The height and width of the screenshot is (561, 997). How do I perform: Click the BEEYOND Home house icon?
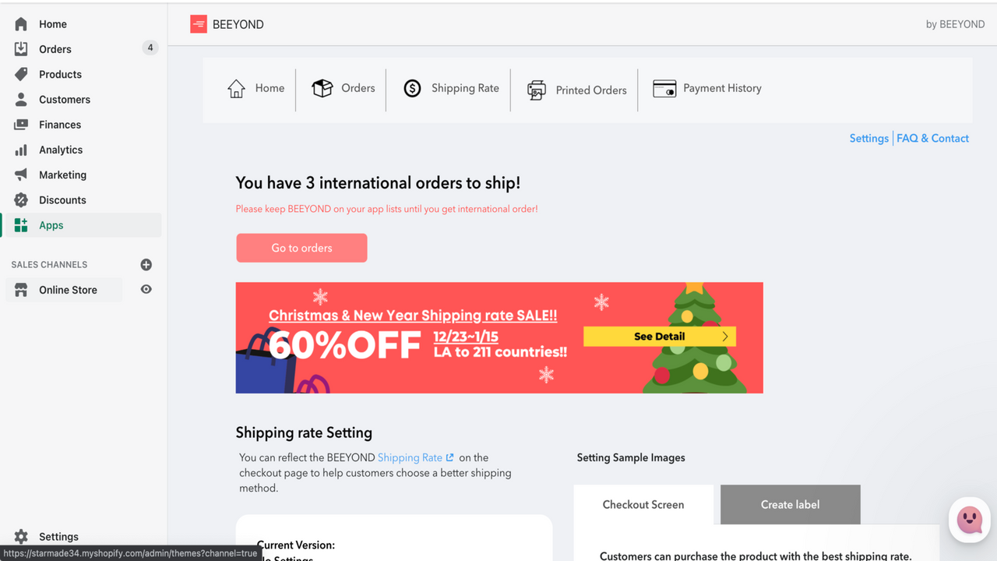pyautogui.click(x=237, y=88)
